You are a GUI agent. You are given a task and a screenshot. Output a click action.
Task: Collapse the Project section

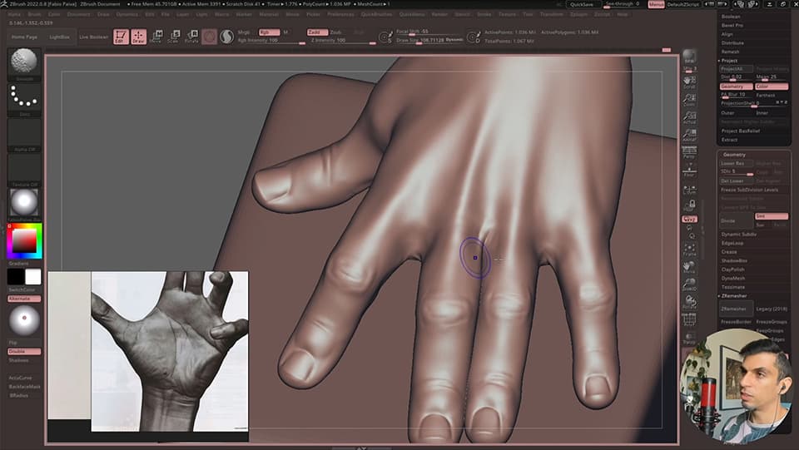coord(729,61)
